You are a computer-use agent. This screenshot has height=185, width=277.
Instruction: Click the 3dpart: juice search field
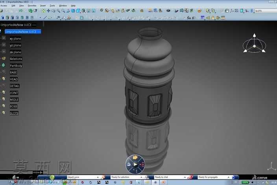(81, 177)
